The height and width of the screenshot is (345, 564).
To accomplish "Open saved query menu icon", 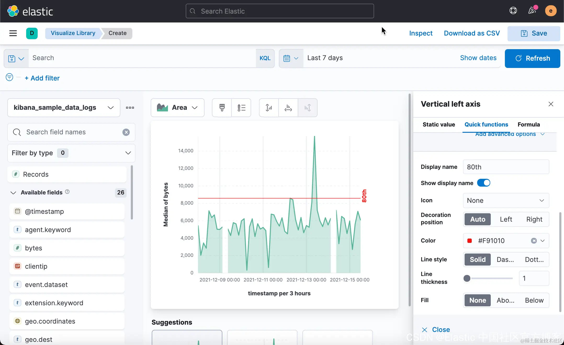I will coord(16,59).
